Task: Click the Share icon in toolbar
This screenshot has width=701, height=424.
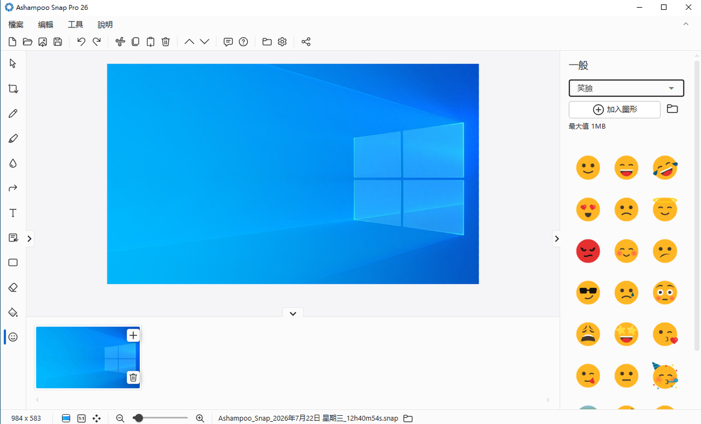Action: pyautogui.click(x=306, y=42)
